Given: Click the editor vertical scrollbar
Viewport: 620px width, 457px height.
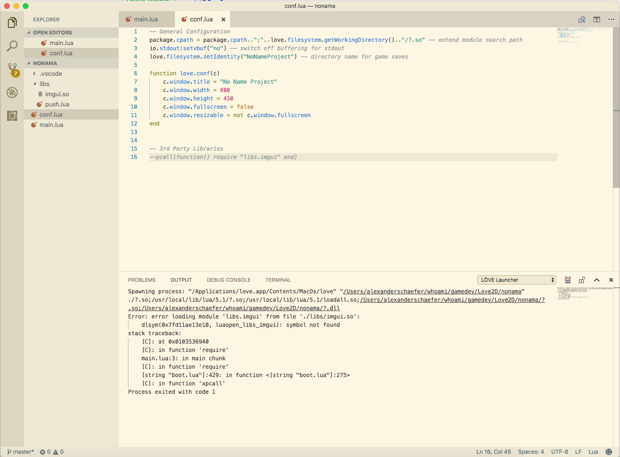Looking at the screenshot, I should click(x=616, y=107).
